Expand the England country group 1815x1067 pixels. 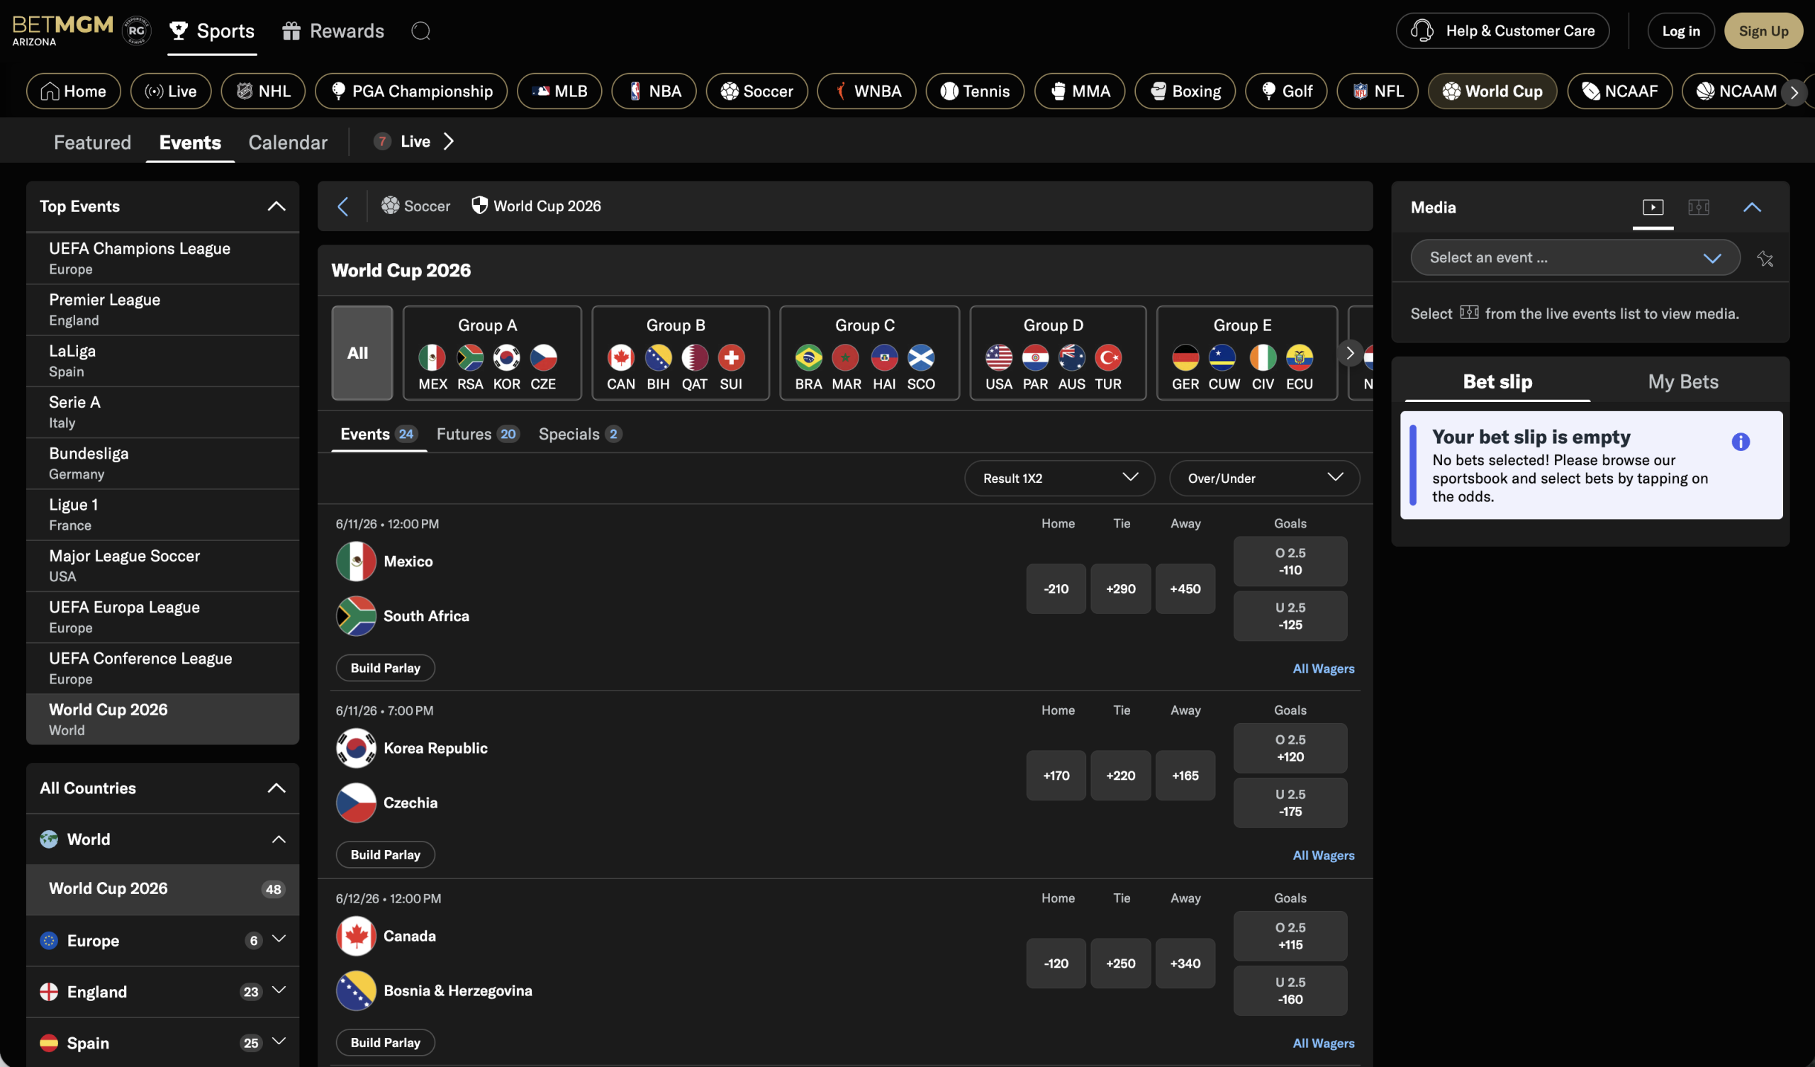[279, 990]
